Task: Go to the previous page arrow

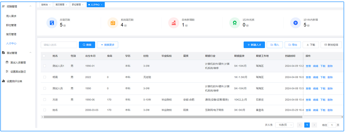Action: (300, 125)
